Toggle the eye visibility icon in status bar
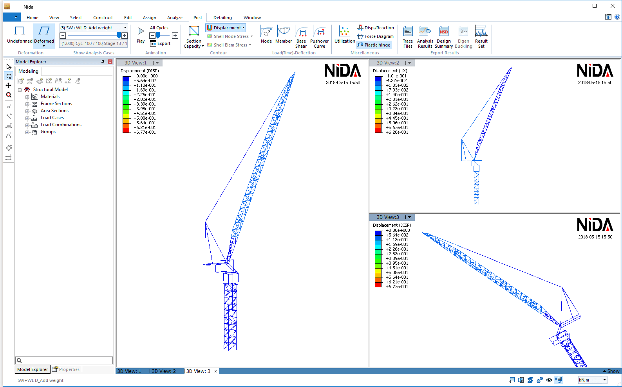Image resolution: width=622 pixels, height=387 pixels. click(x=549, y=380)
